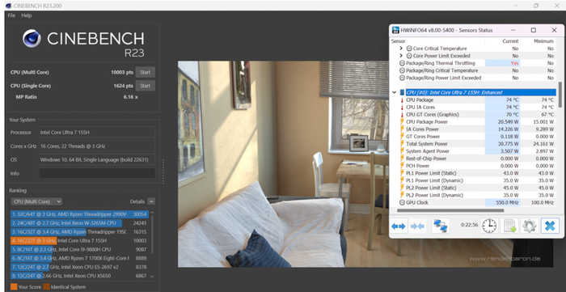The image size is (566, 292).
Task: Open the File menu
Action: click(11, 15)
